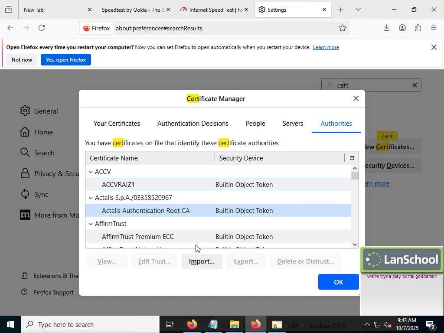Click the Not now button

(22, 60)
